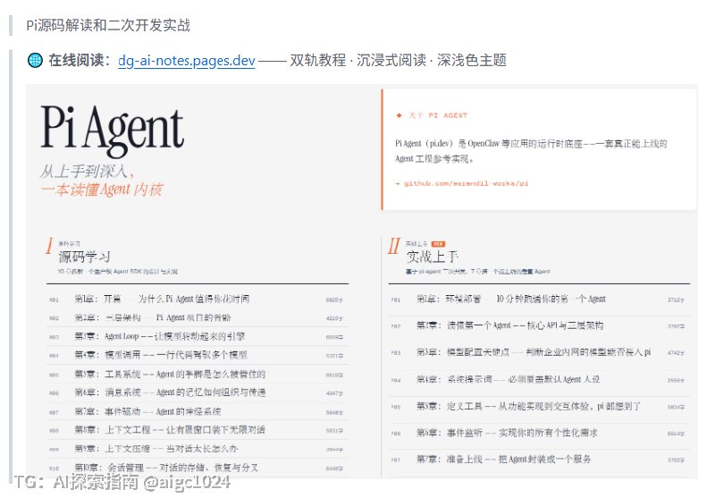715x498 pixels.
Task: Click the heading Pi源码解读和二次开发实战
Action: (108, 25)
